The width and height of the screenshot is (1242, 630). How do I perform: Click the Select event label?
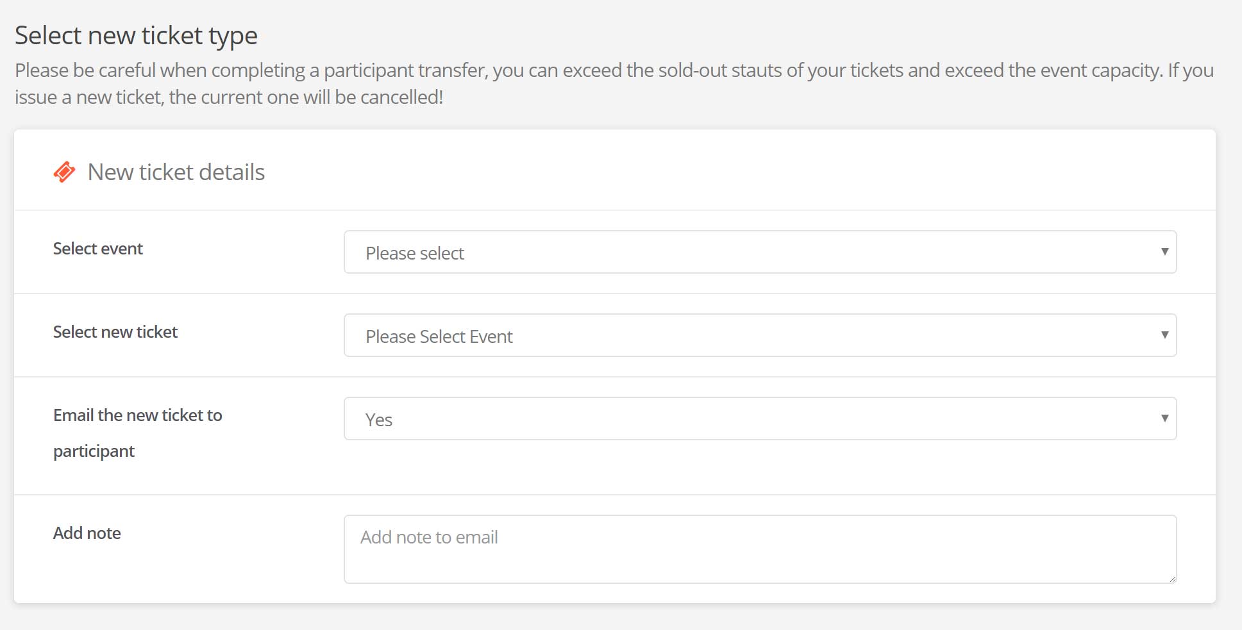point(97,249)
